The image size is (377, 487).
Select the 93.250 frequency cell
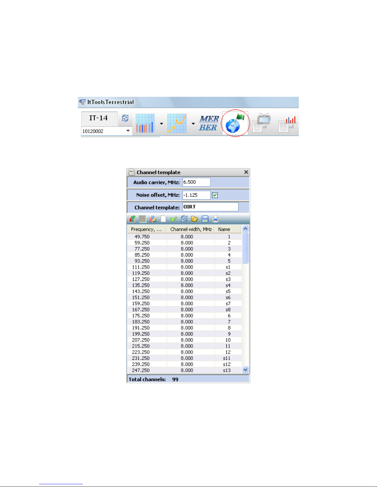[x=147, y=261]
